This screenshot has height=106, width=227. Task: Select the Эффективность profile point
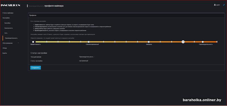(33, 42)
